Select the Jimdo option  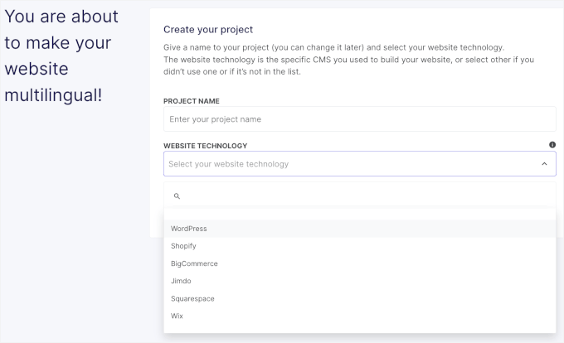(181, 281)
